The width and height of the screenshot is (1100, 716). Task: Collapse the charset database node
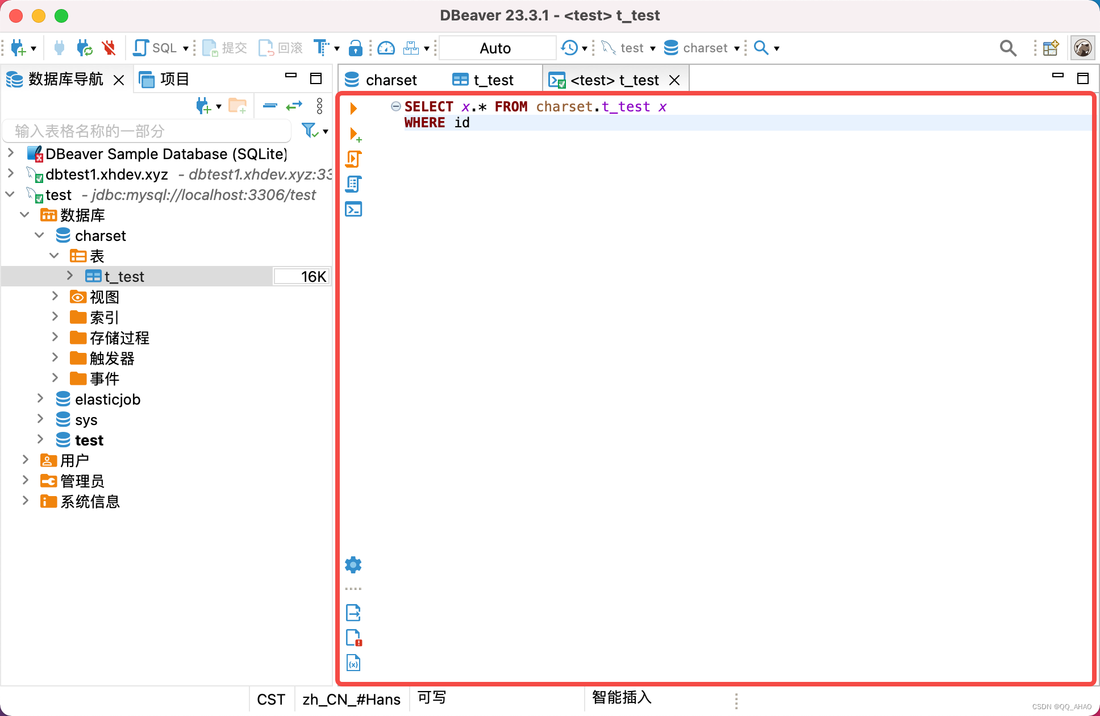click(x=40, y=235)
